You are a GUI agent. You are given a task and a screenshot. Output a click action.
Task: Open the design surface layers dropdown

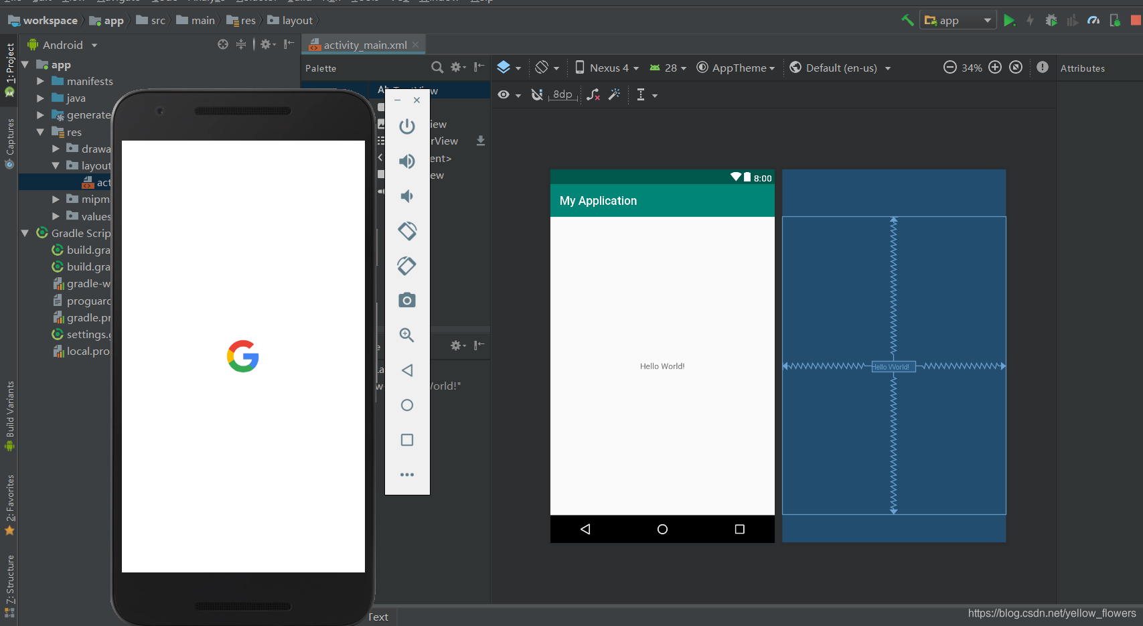pyautogui.click(x=509, y=68)
